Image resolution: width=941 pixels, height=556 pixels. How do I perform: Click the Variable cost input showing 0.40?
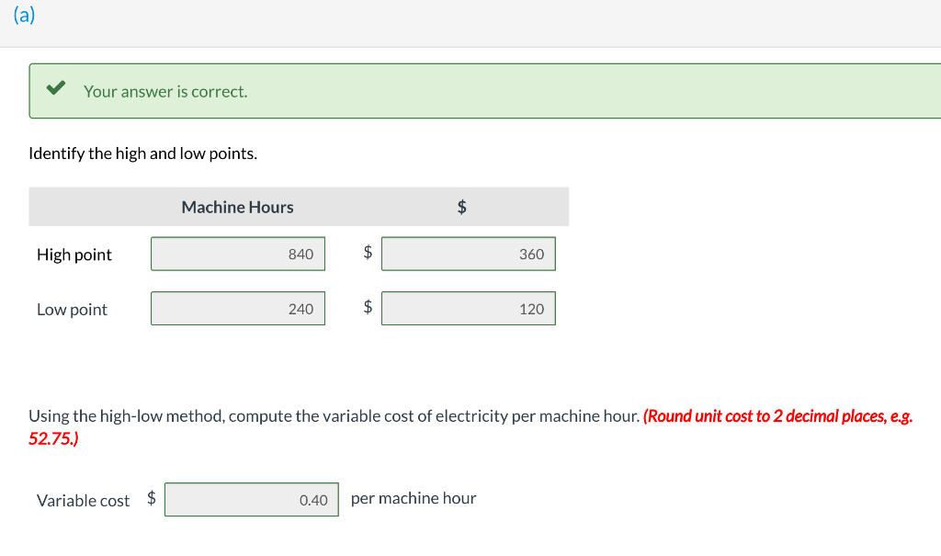click(251, 499)
